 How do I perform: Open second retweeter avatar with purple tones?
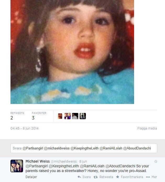coord(68,116)
